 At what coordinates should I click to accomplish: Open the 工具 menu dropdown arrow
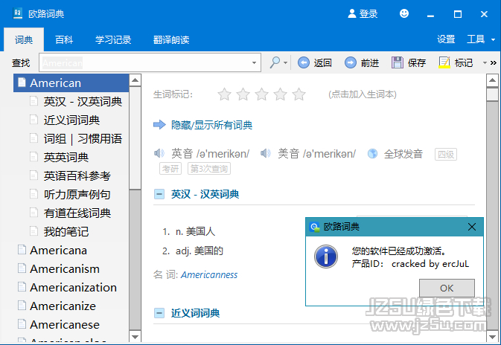click(493, 40)
